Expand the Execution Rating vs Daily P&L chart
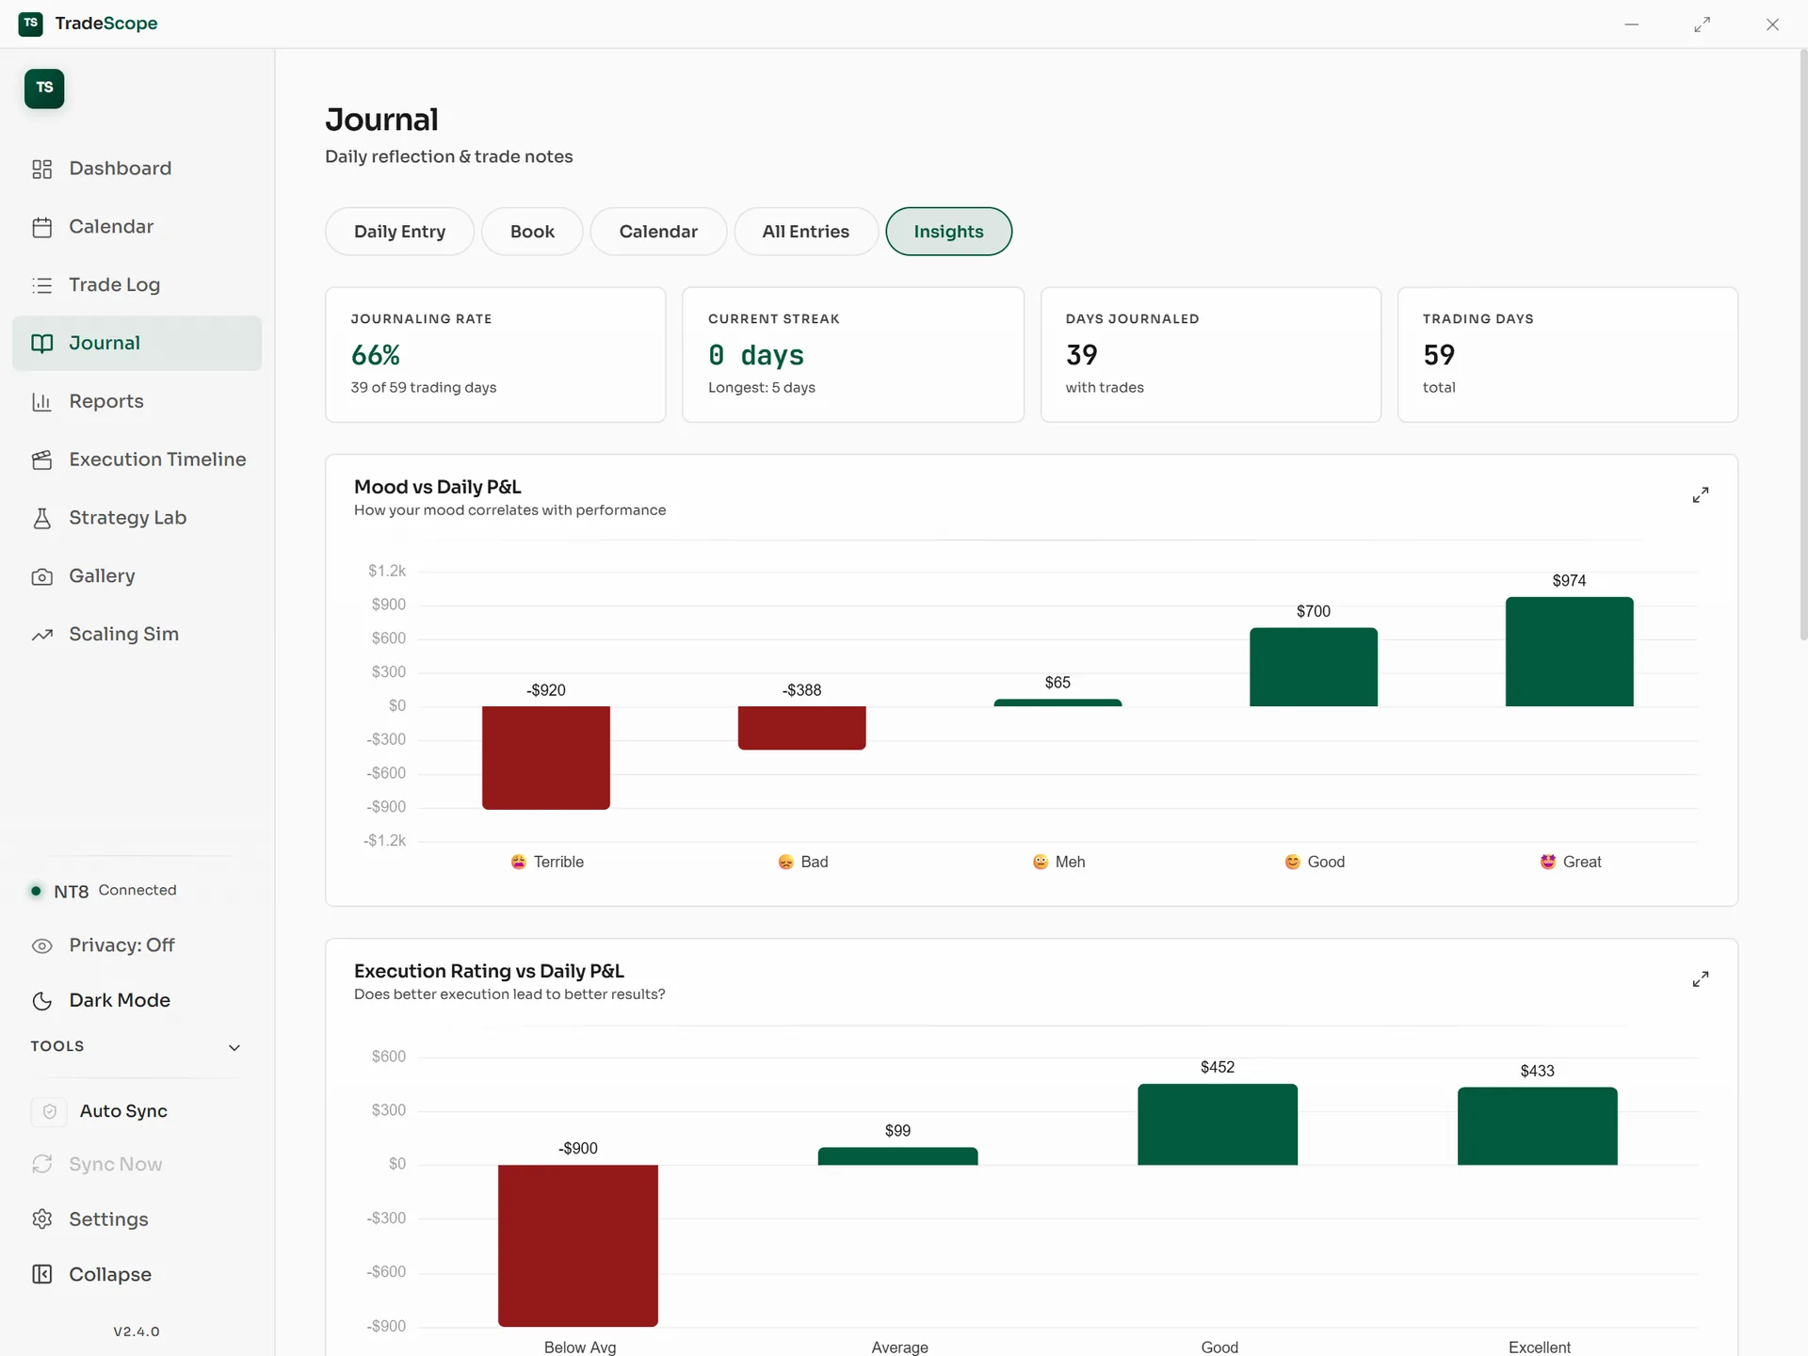The width and height of the screenshot is (1808, 1356). tap(1701, 979)
